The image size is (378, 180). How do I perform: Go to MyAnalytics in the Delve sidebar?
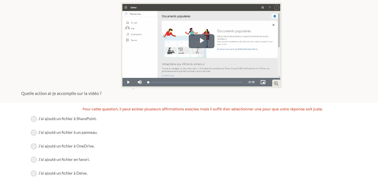(136, 34)
